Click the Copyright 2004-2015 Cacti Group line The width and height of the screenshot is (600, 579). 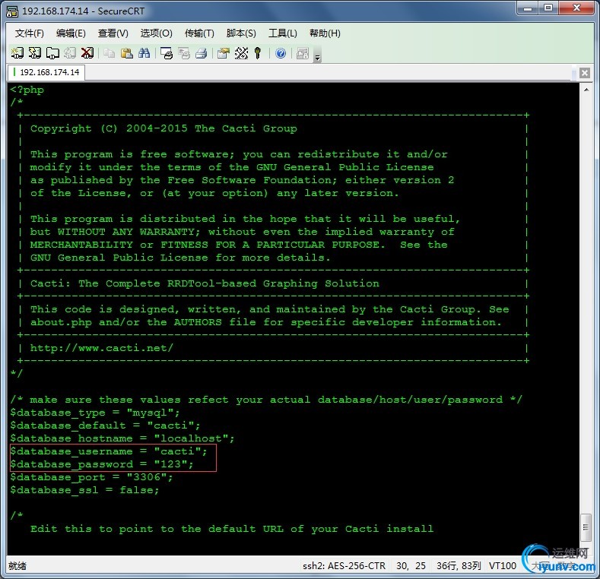pyautogui.click(x=163, y=128)
